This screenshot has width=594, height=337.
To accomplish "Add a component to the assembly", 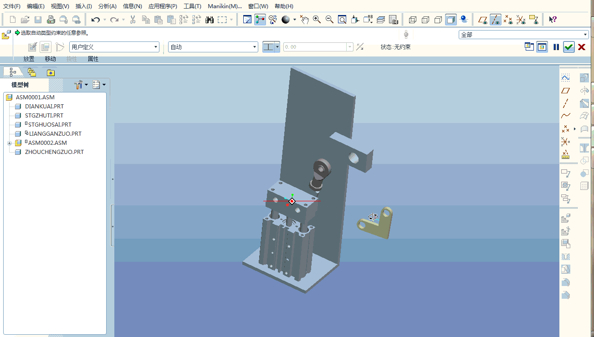I will 566,219.
